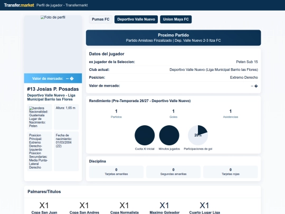Click 'Datos del jugador' heading

(x=107, y=54)
